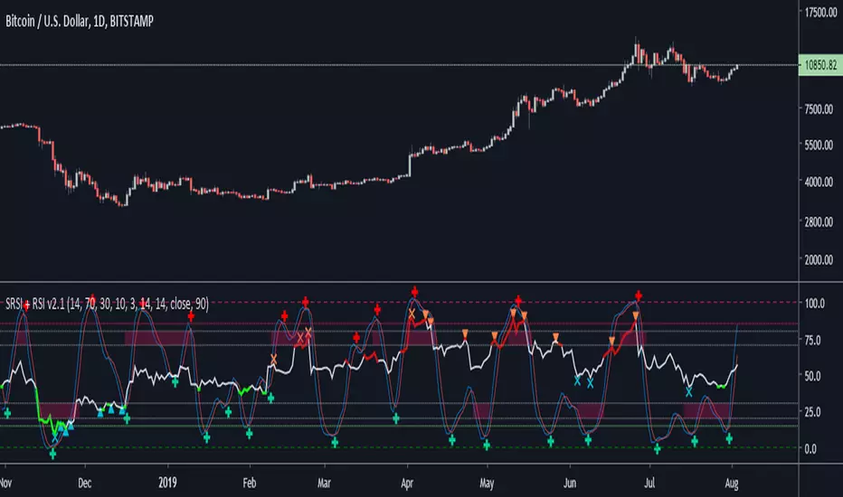Click the 2800.00 price axis label
Viewport: 843px width, 497px height.
[819, 221]
